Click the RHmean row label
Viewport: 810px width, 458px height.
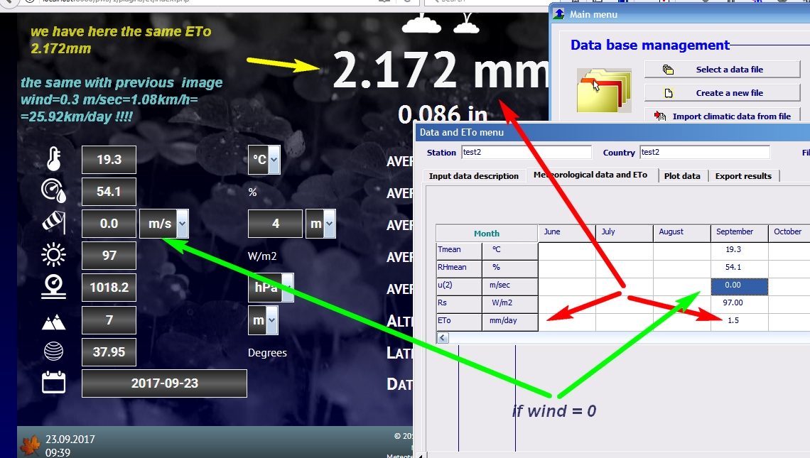[x=459, y=267]
